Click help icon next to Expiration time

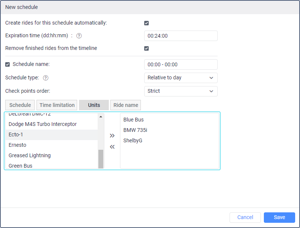pyautogui.click(x=79, y=36)
